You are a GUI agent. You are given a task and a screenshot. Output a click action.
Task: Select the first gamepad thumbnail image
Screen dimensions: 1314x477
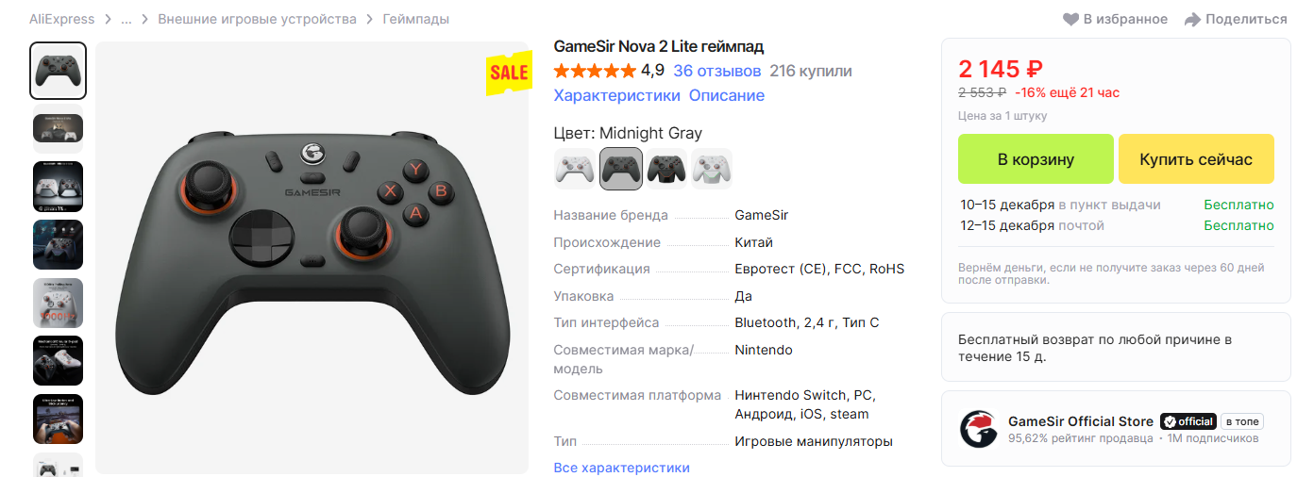pos(59,71)
